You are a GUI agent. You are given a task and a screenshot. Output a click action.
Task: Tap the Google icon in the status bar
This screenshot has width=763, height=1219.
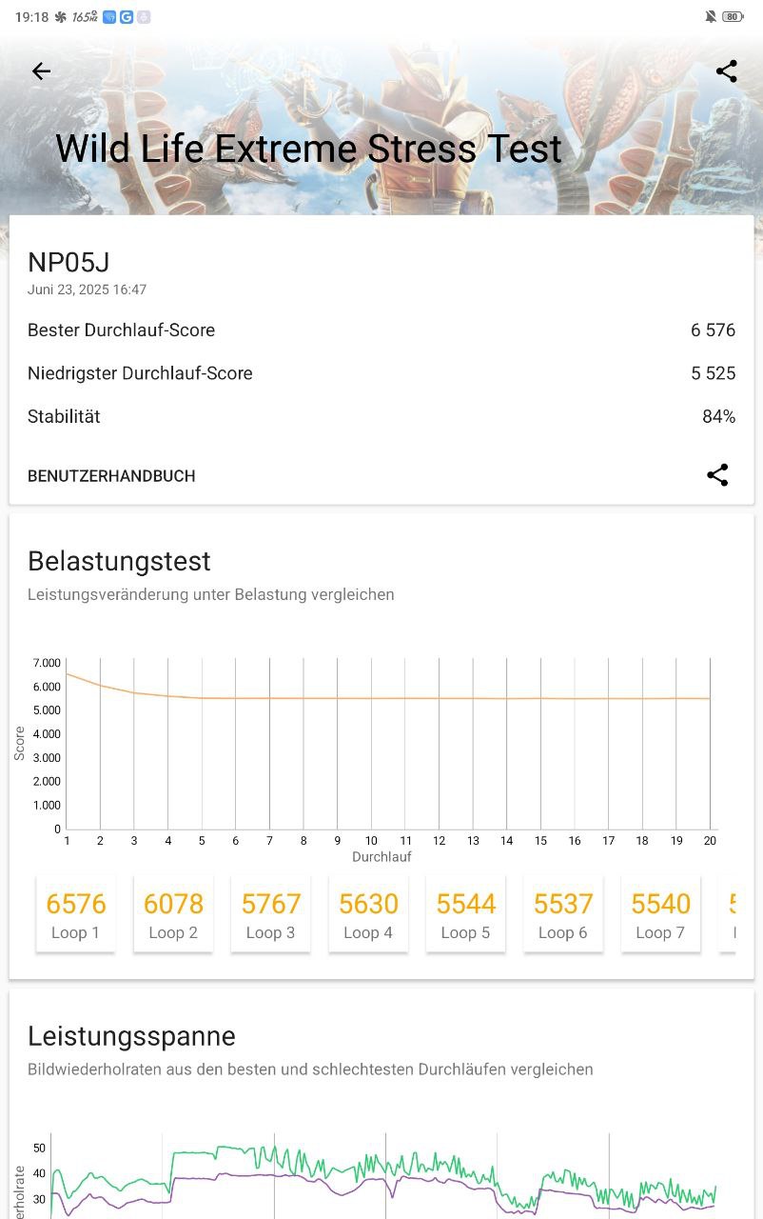pos(126,17)
